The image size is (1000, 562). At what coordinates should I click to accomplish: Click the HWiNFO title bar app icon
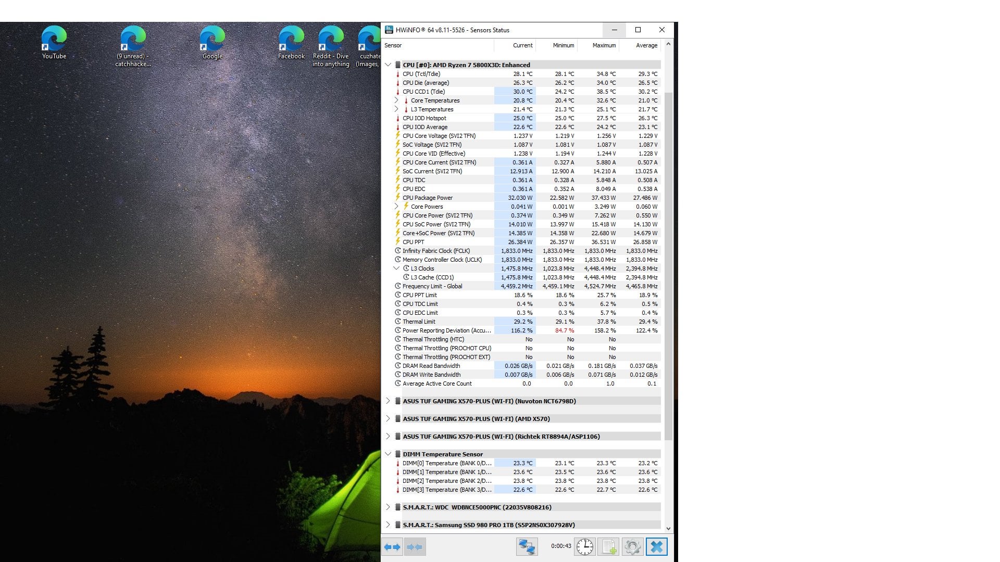tap(389, 30)
